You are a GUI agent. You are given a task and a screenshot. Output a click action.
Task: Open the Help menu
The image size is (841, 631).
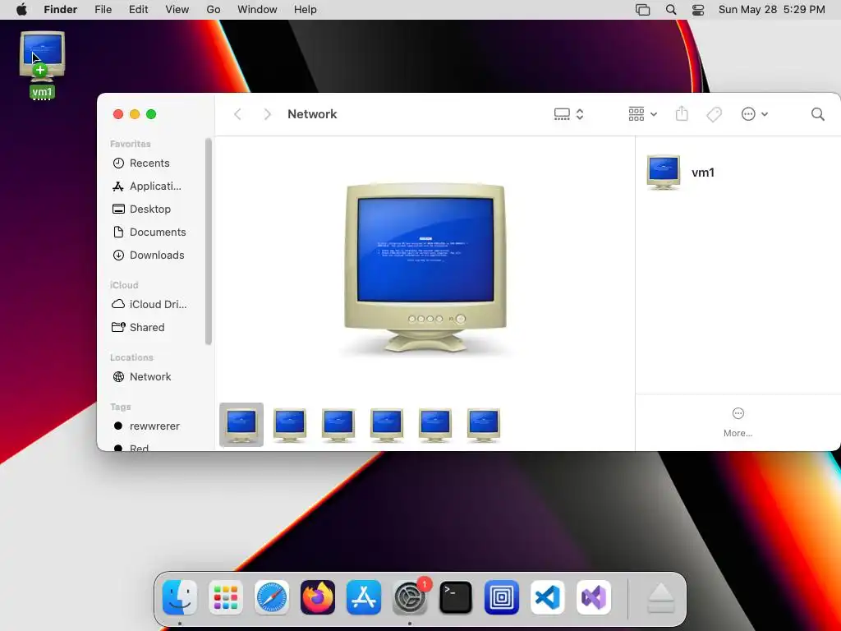306,10
